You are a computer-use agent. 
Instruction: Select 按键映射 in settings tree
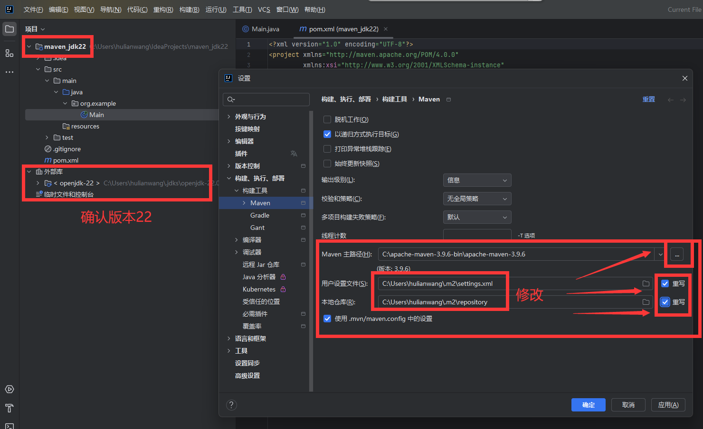[x=247, y=129]
